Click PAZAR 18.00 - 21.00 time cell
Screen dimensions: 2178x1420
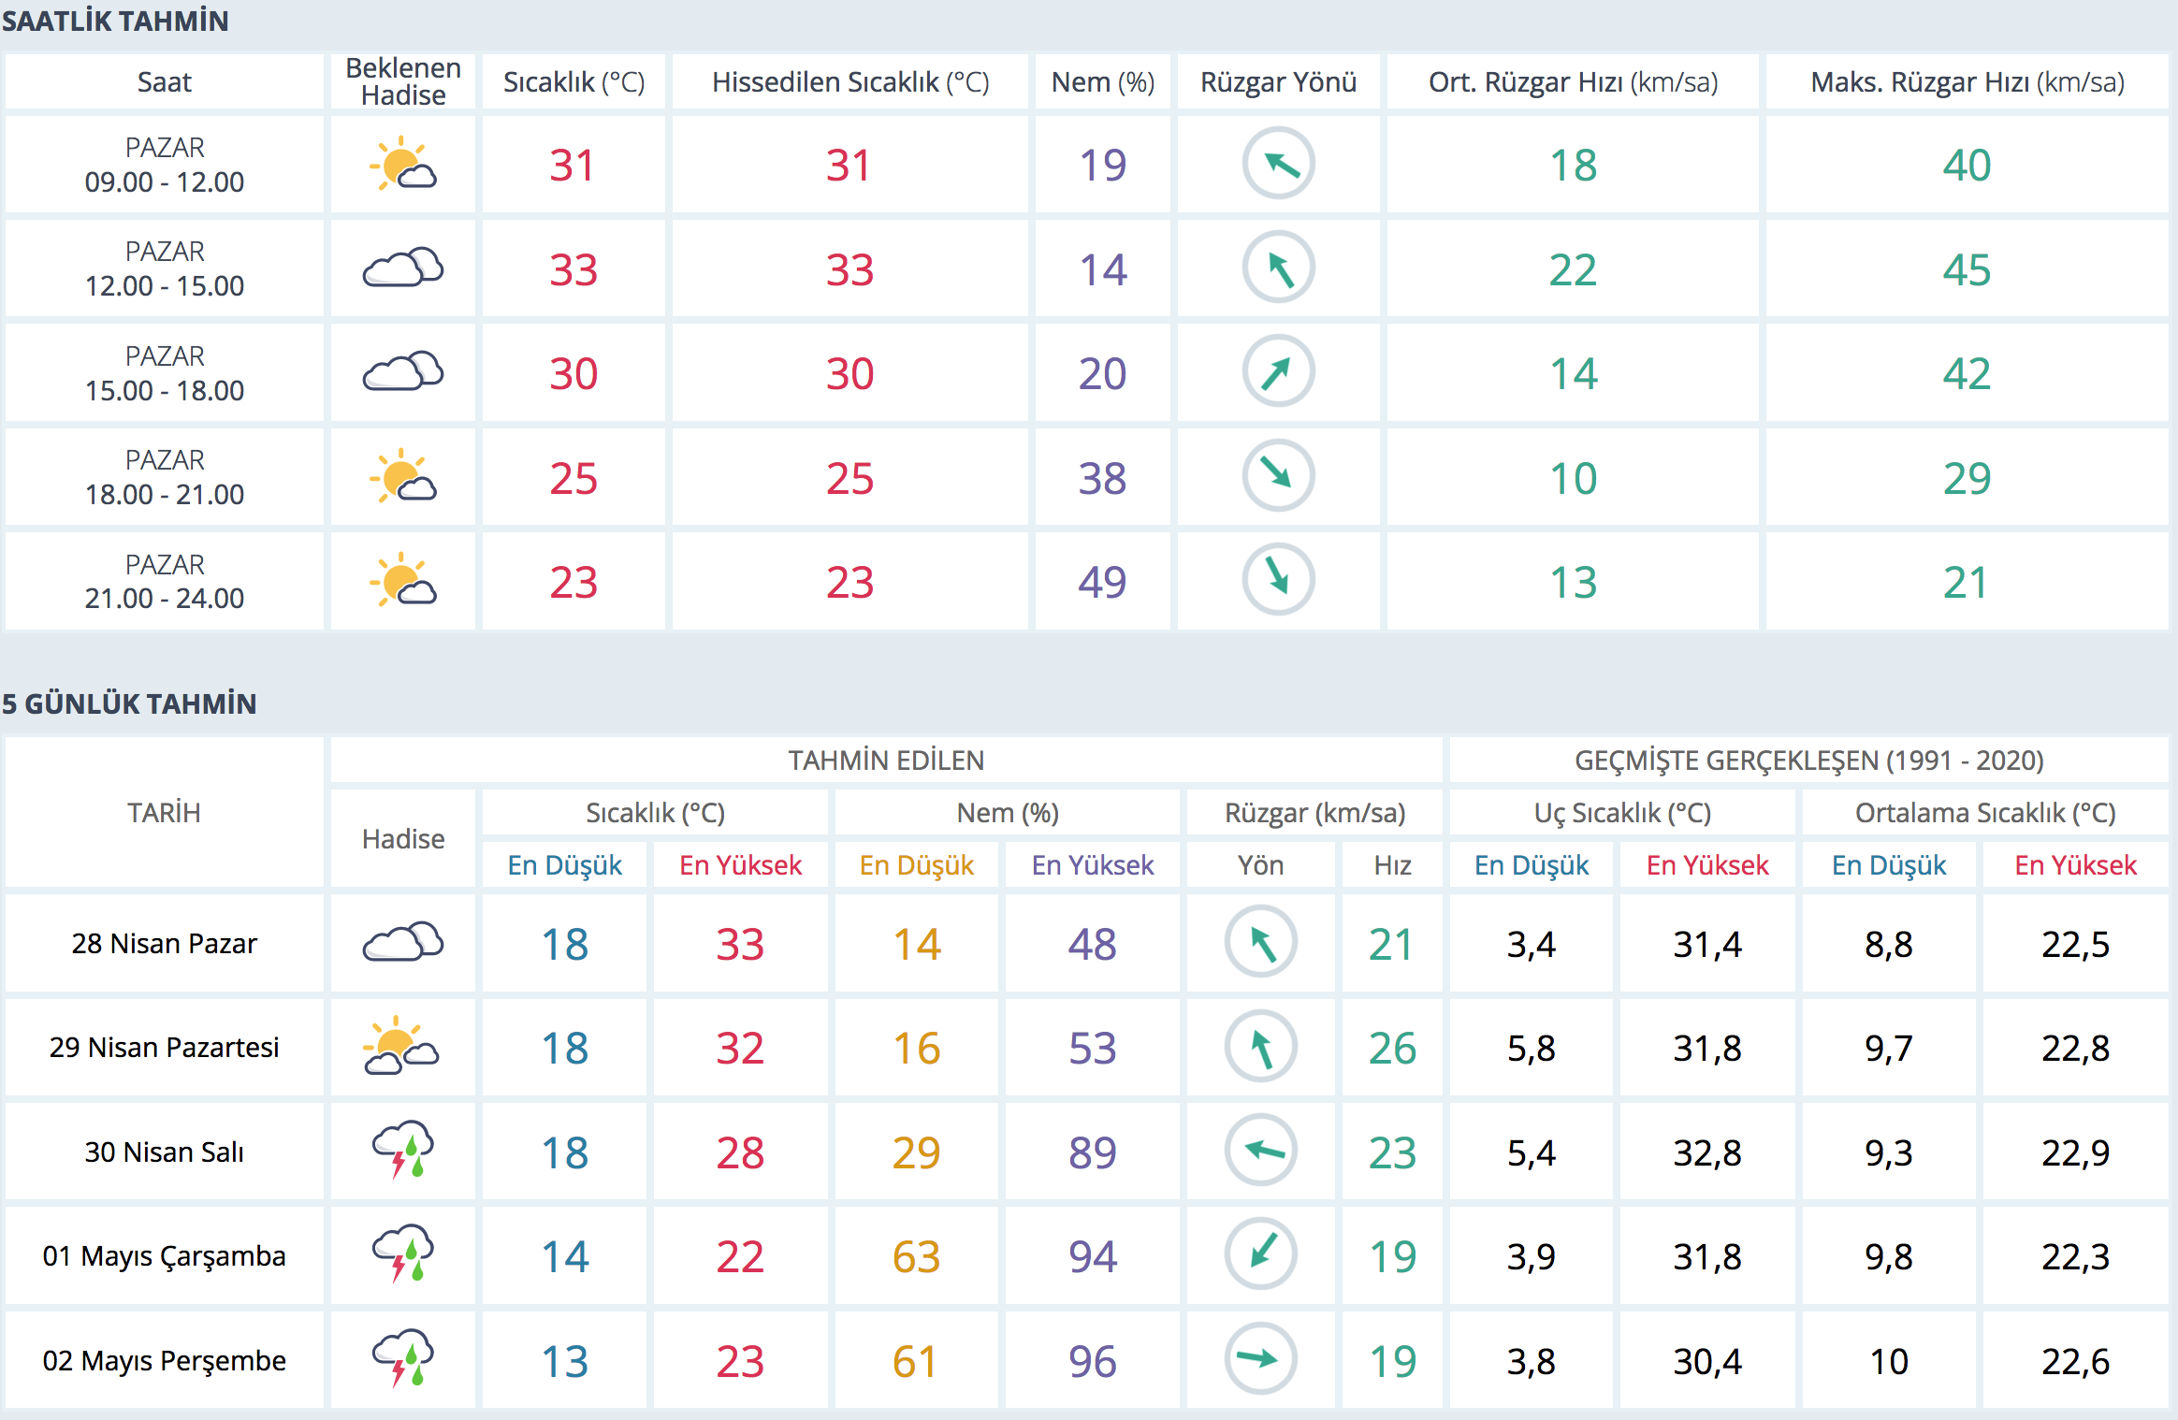tap(164, 477)
